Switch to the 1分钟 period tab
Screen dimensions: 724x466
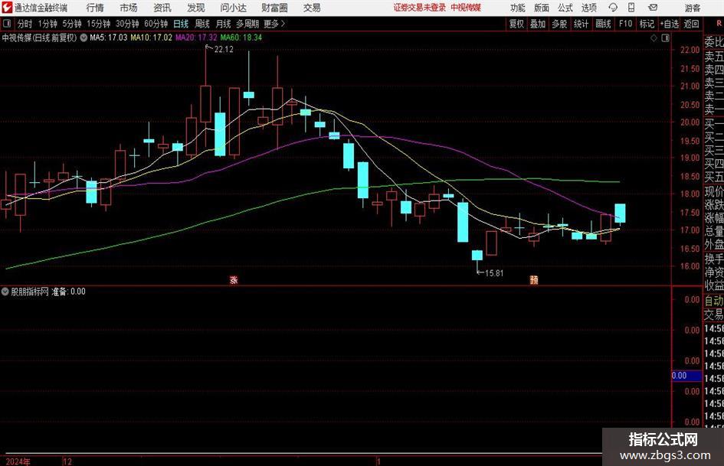click(x=48, y=24)
